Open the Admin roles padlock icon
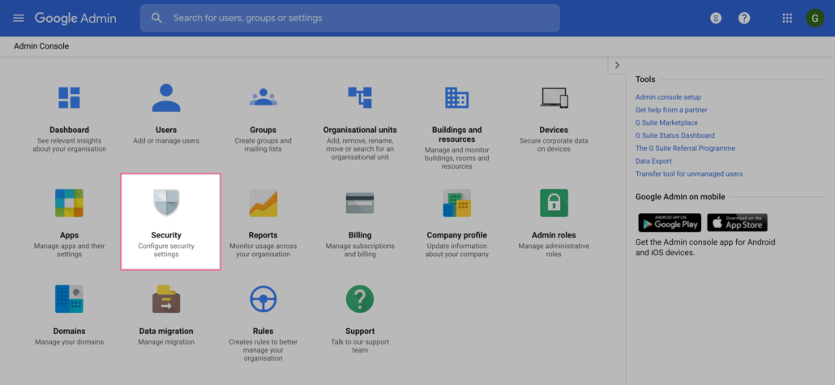 (x=554, y=203)
